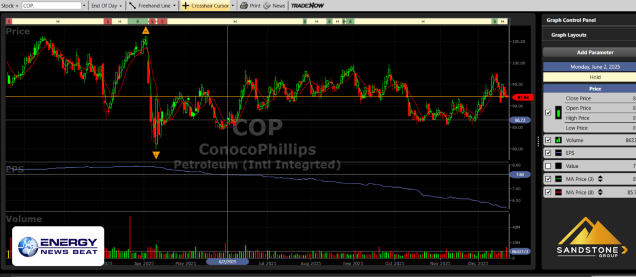Click the 7.60 EPS value label
The width and height of the screenshot is (636, 277).
click(x=520, y=175)
